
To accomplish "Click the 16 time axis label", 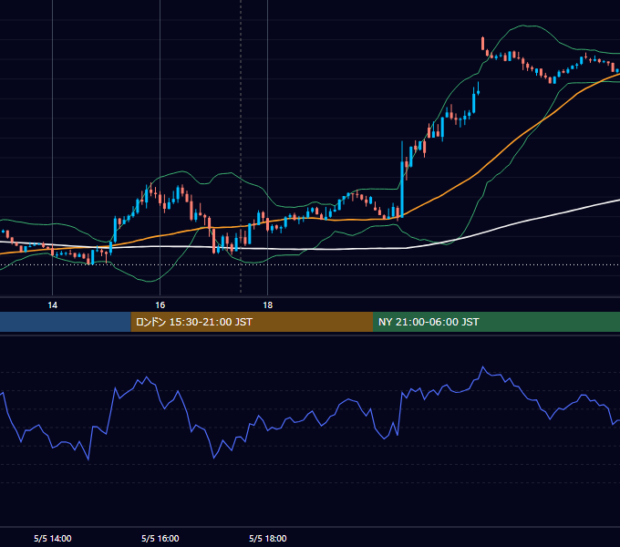I will click(160, 305).
